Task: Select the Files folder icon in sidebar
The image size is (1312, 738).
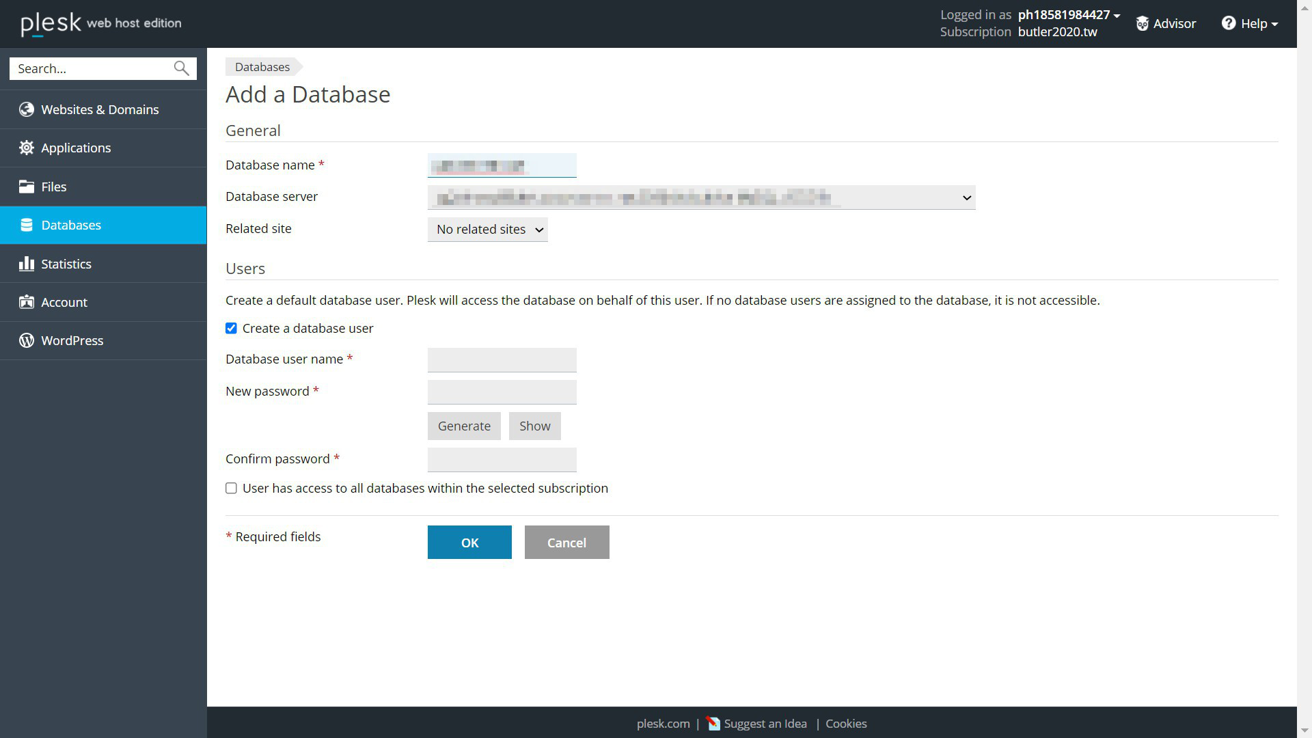Action: [26, 187]
